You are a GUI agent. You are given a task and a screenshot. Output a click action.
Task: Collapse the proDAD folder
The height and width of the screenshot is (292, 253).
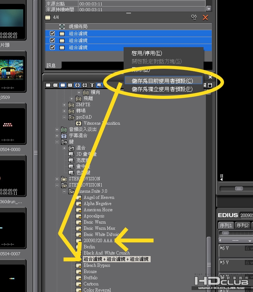coord(64,117)
